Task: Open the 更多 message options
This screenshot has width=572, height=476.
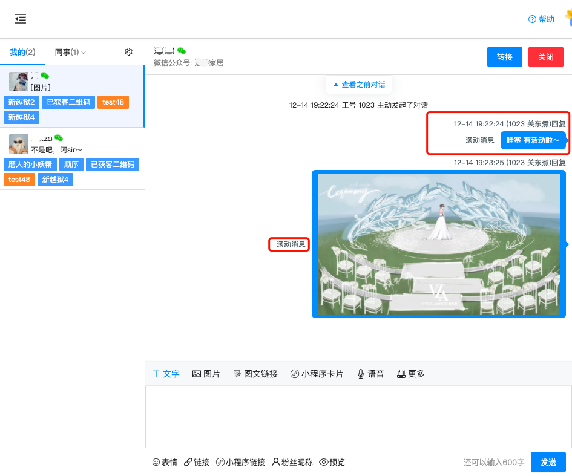Action: (x=410, y=374)
